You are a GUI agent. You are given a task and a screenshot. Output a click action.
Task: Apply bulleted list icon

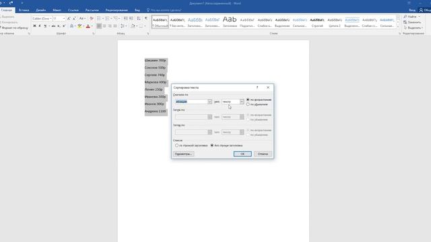pyautogui.click(x=99, y=18)
